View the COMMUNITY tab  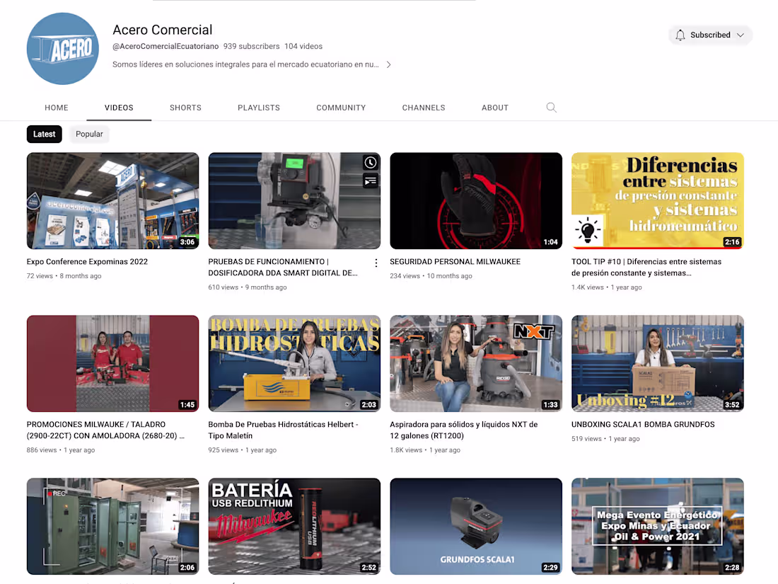[x=341, y=108]
